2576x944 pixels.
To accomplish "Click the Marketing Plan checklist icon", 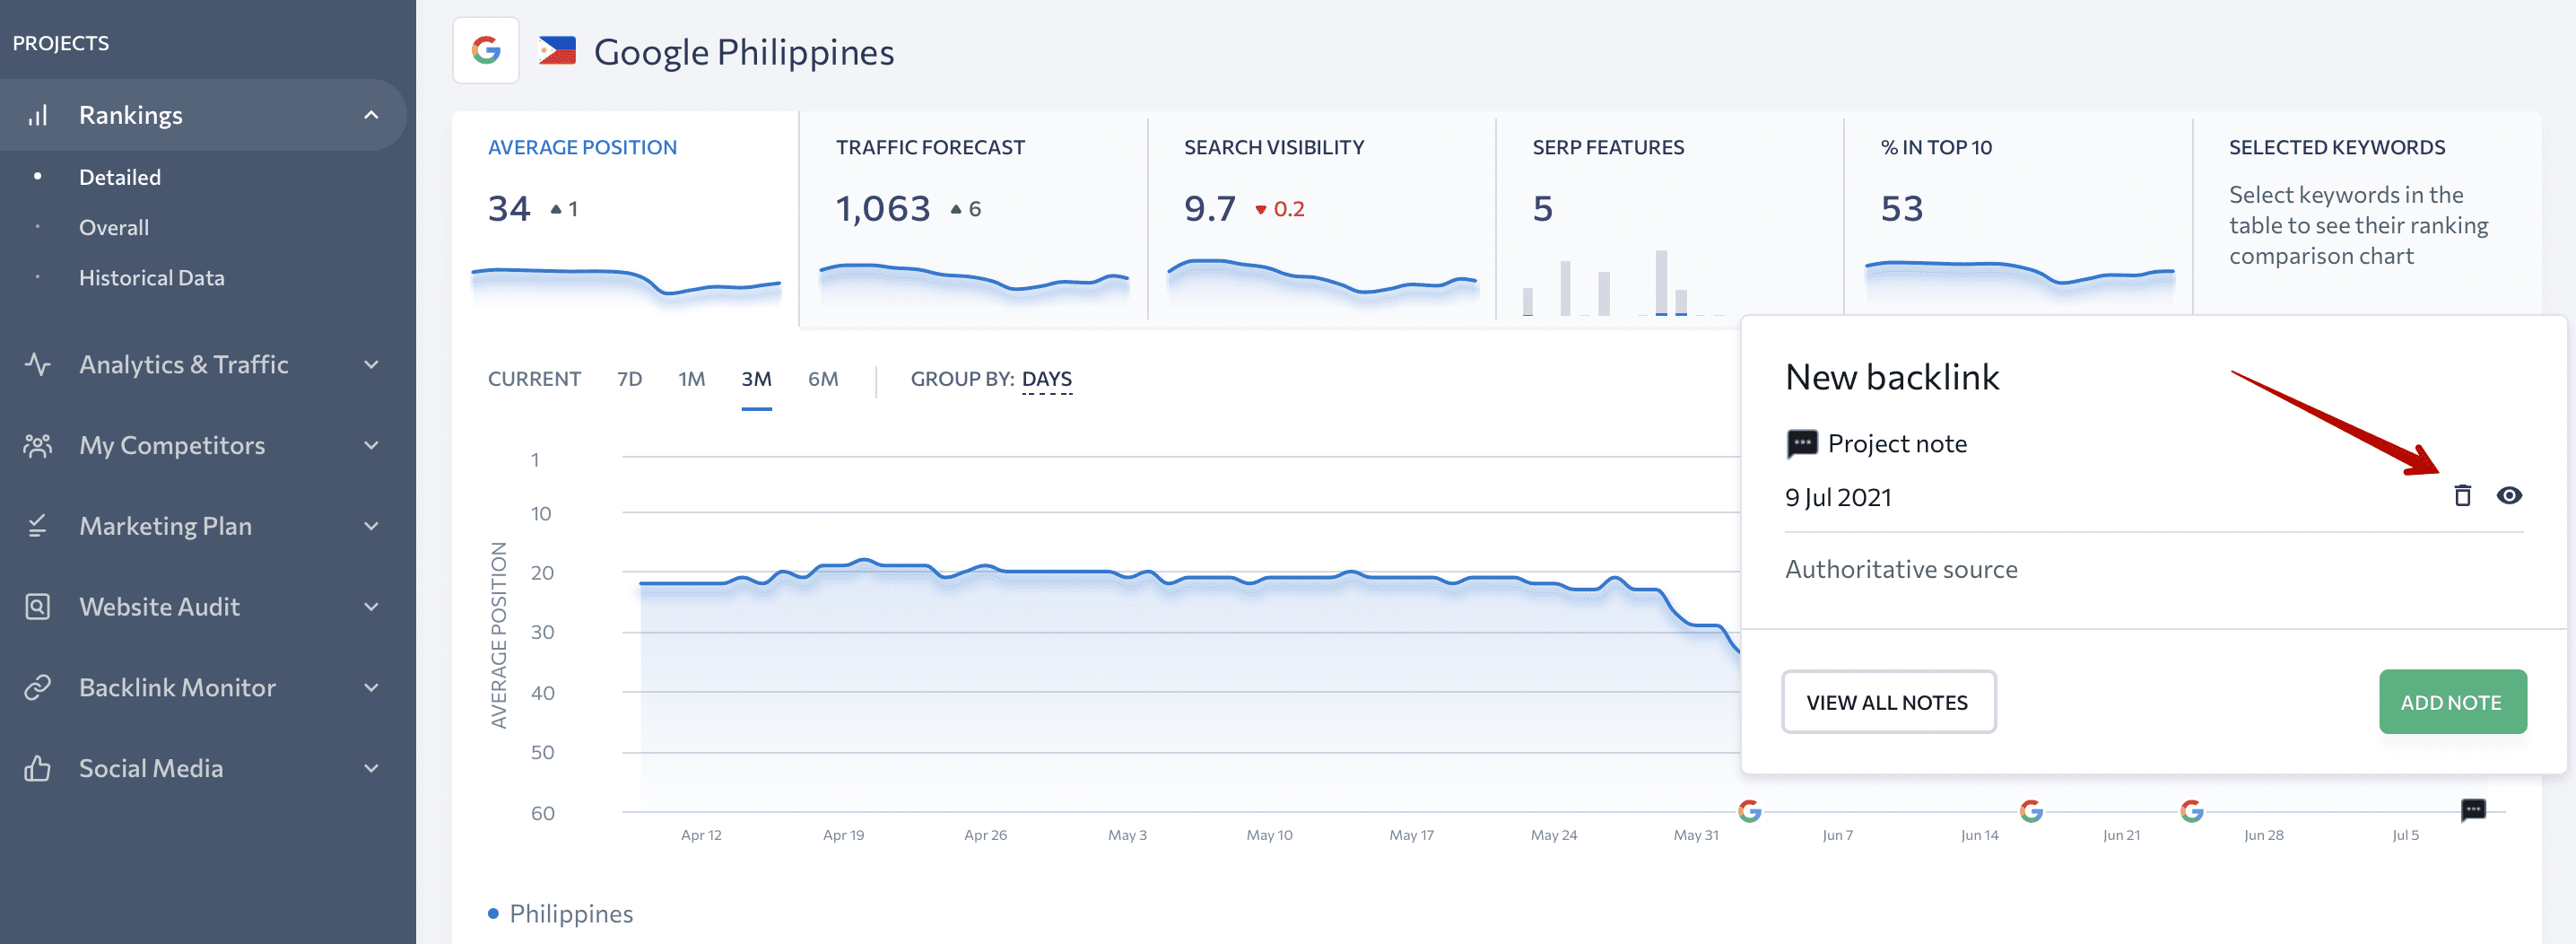I will 38,526.
